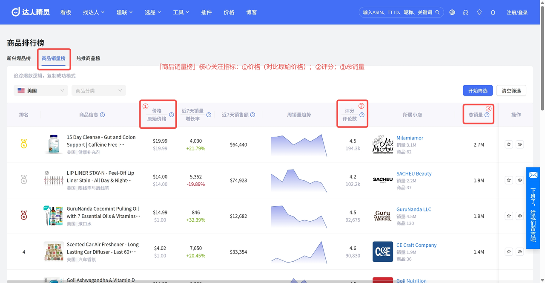Expand the 商品分类 category dropdown

99,90
